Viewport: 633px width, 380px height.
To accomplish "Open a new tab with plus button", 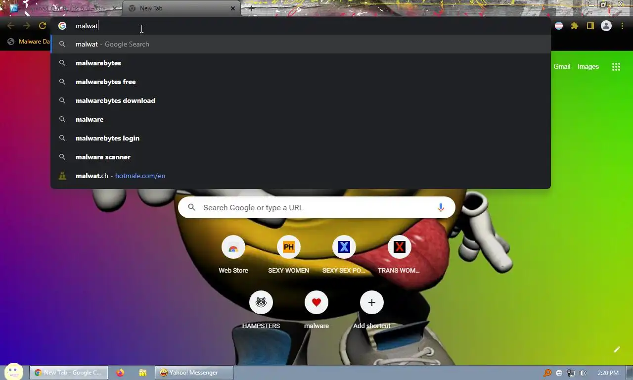I will point(252,8).
